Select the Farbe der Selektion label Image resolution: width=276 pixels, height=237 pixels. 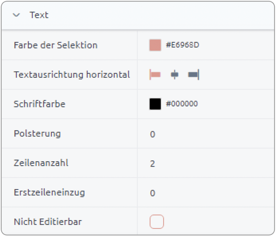[x=56, y=45]
